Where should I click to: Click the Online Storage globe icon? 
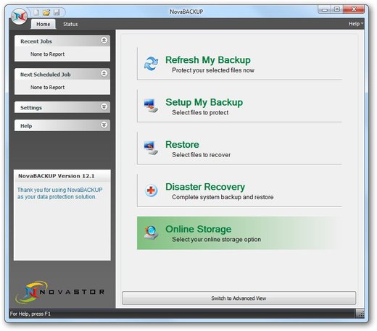tap(151, 232)
